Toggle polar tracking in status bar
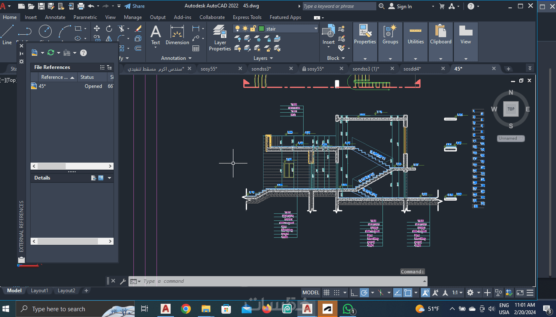The height and width of the screenshot is (317, 556). (364, 292)
